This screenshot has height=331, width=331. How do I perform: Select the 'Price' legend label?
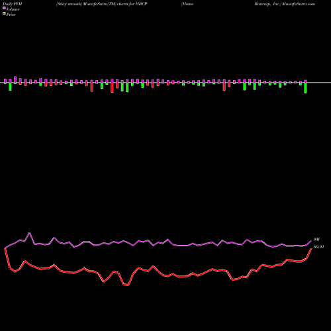pyautogui.click(x=11, y=15)
